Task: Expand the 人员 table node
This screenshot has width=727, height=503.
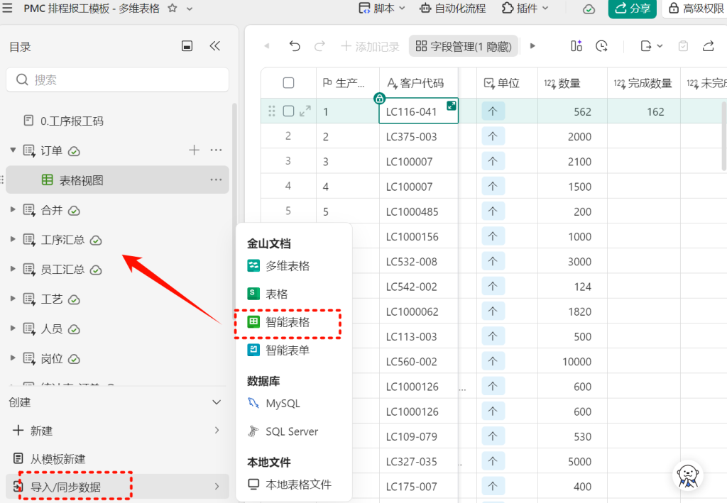Action: click(13, 328)
